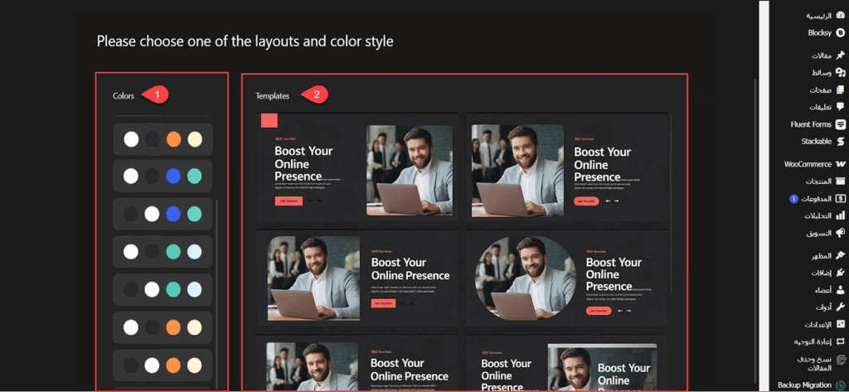This screenshot has width=849, height=392.
Task: Open Posts (مقالات) pushpin icon
Action: (840, 56)
